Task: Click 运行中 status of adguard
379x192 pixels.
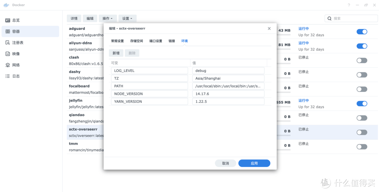Action: (304, 29)
